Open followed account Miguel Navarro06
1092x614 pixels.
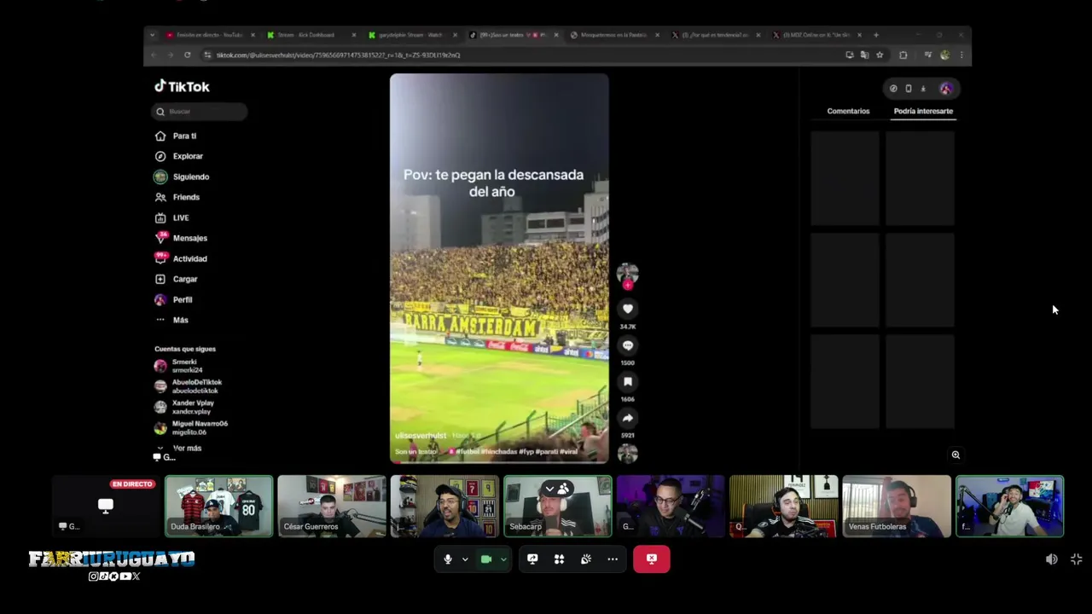pyautogui.click(x=191, y=427)
